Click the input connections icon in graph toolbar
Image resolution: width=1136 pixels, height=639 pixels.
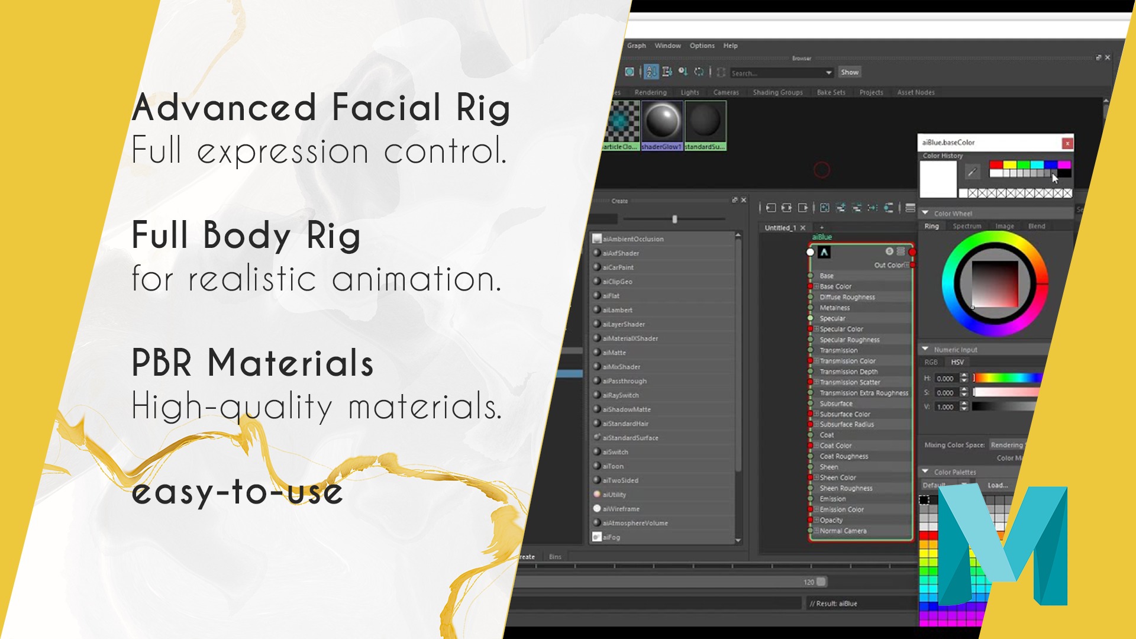click(x=771, y=208)
